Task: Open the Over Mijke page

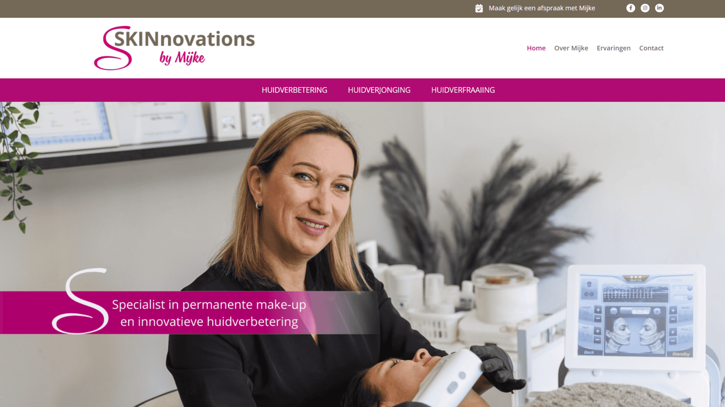Action: coord(571,48)
